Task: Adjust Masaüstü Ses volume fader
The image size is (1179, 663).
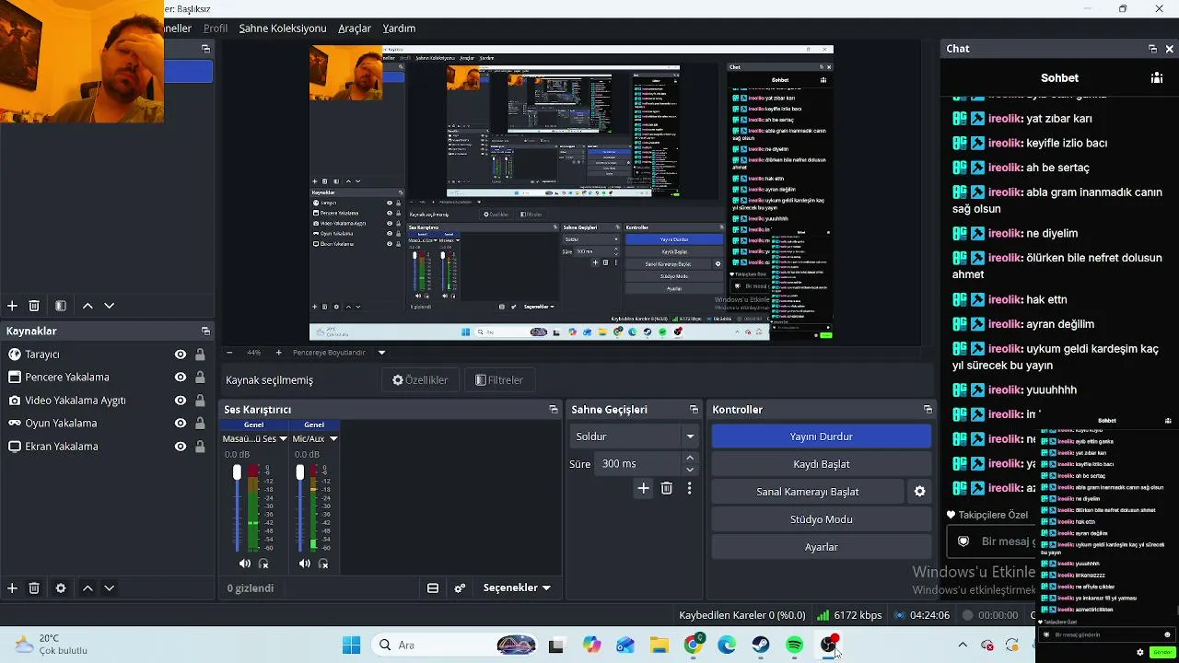Action: [x=237, y=472]
